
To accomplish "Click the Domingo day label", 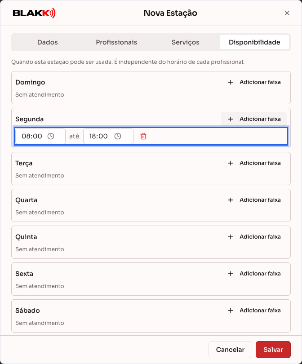I will 30,82.
